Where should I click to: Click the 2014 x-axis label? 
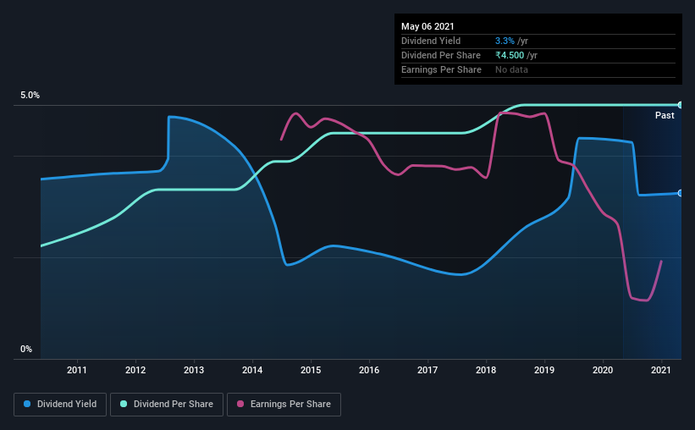252,370
